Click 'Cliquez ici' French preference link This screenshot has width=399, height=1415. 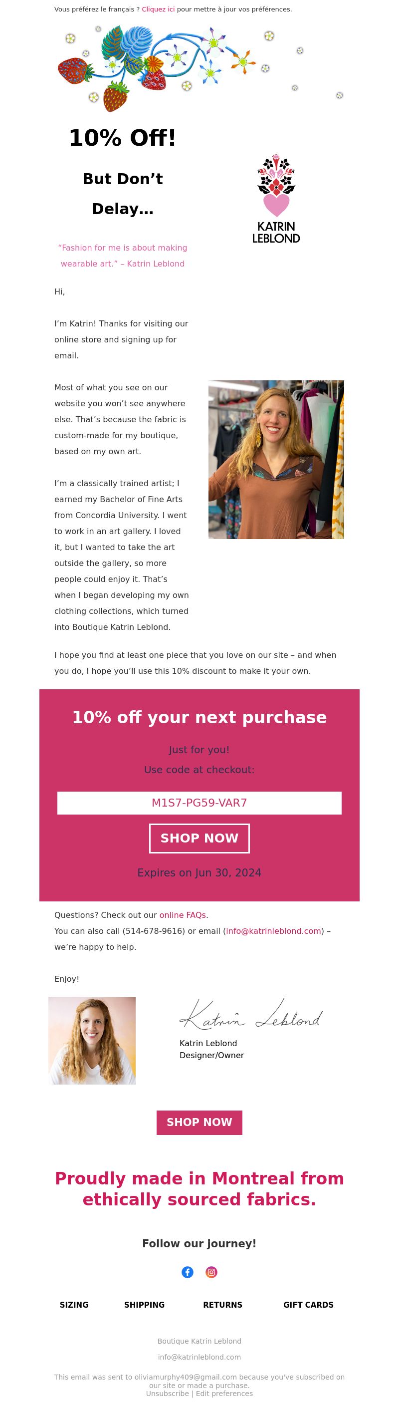point(158,9)
